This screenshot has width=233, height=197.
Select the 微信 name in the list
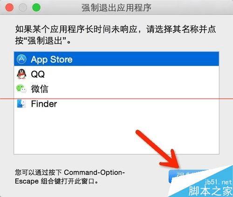40,89
